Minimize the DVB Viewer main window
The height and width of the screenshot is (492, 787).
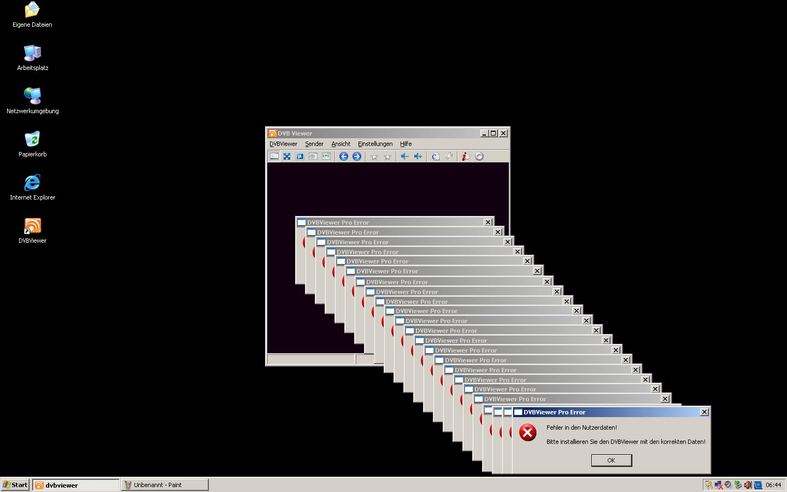484,133
